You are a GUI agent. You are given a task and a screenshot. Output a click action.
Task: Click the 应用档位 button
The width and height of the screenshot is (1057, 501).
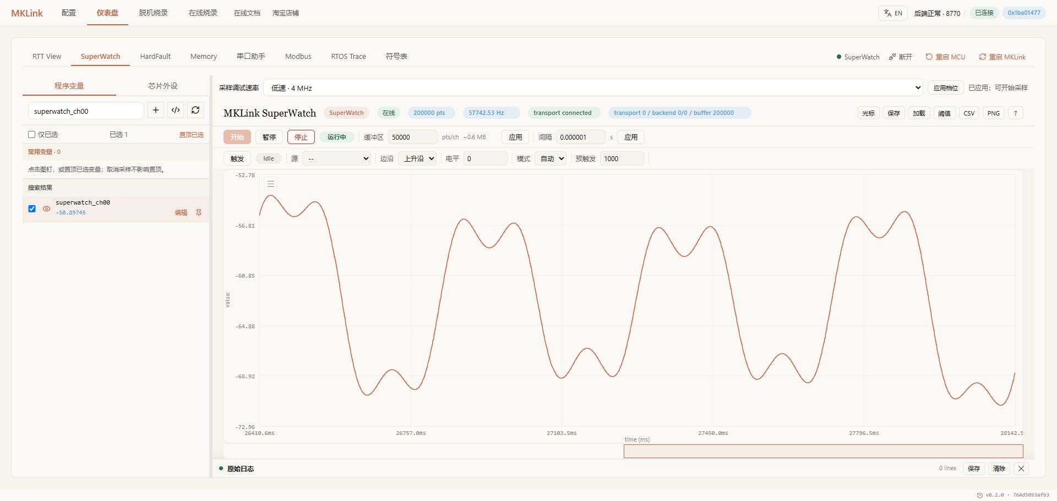click(946, 88)
